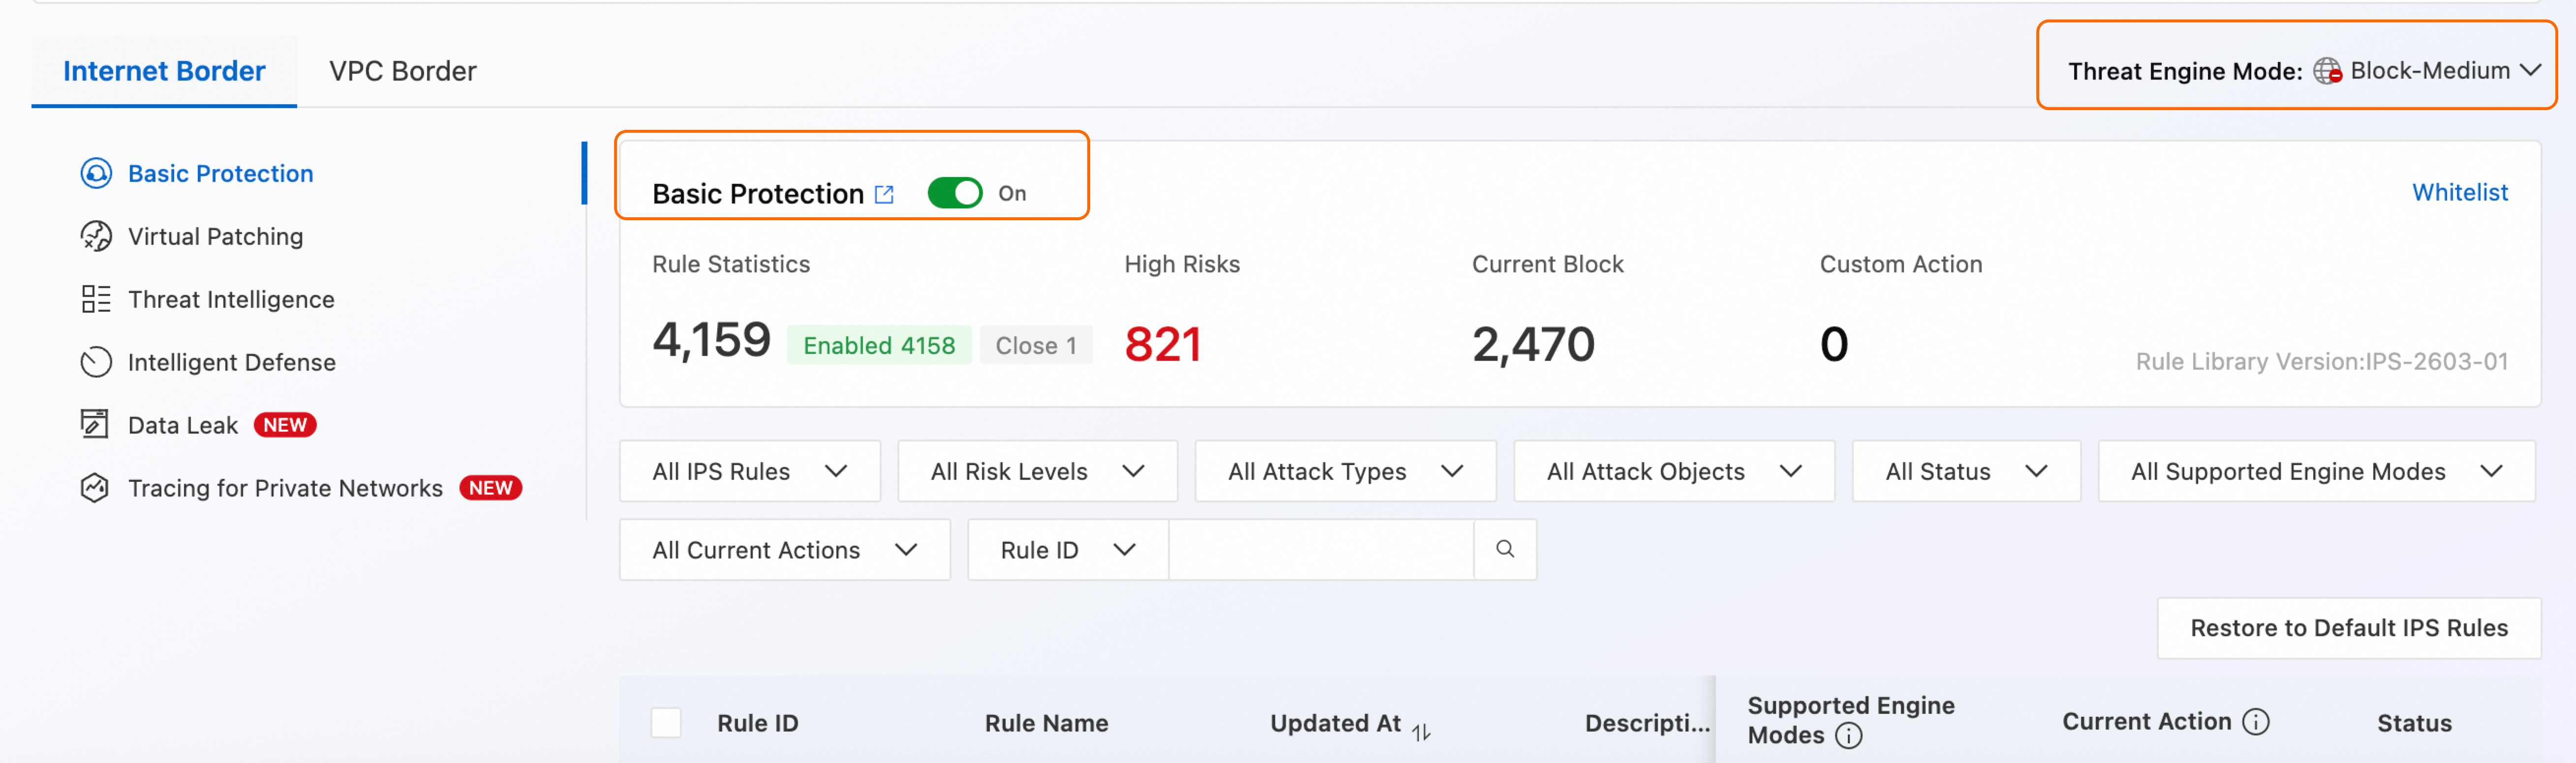Click the search magnifier icon
Viewport: 2576px width, 763px height.
[x=1504, y=549]
